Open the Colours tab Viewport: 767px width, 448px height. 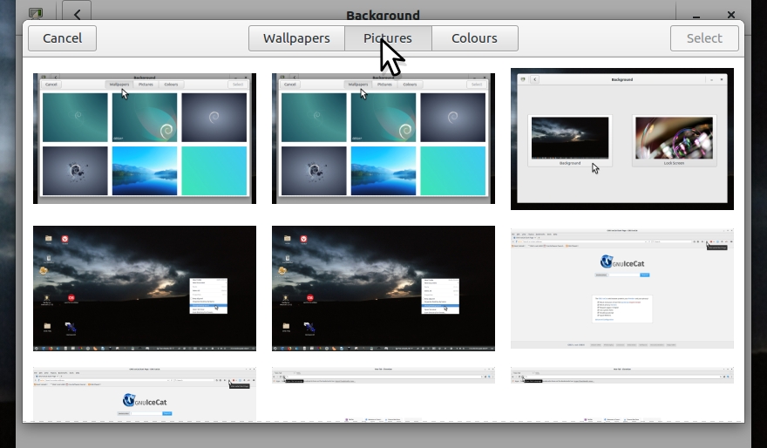(475, 38)
